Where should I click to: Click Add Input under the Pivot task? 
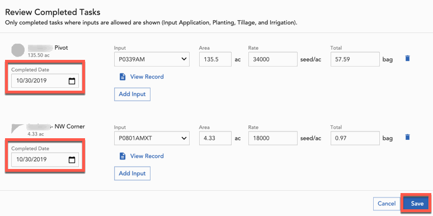tap(132, 94)
